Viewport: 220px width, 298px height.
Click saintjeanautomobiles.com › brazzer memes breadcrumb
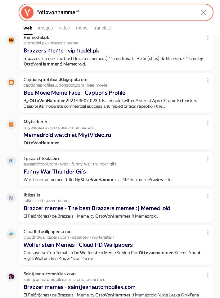64,279
